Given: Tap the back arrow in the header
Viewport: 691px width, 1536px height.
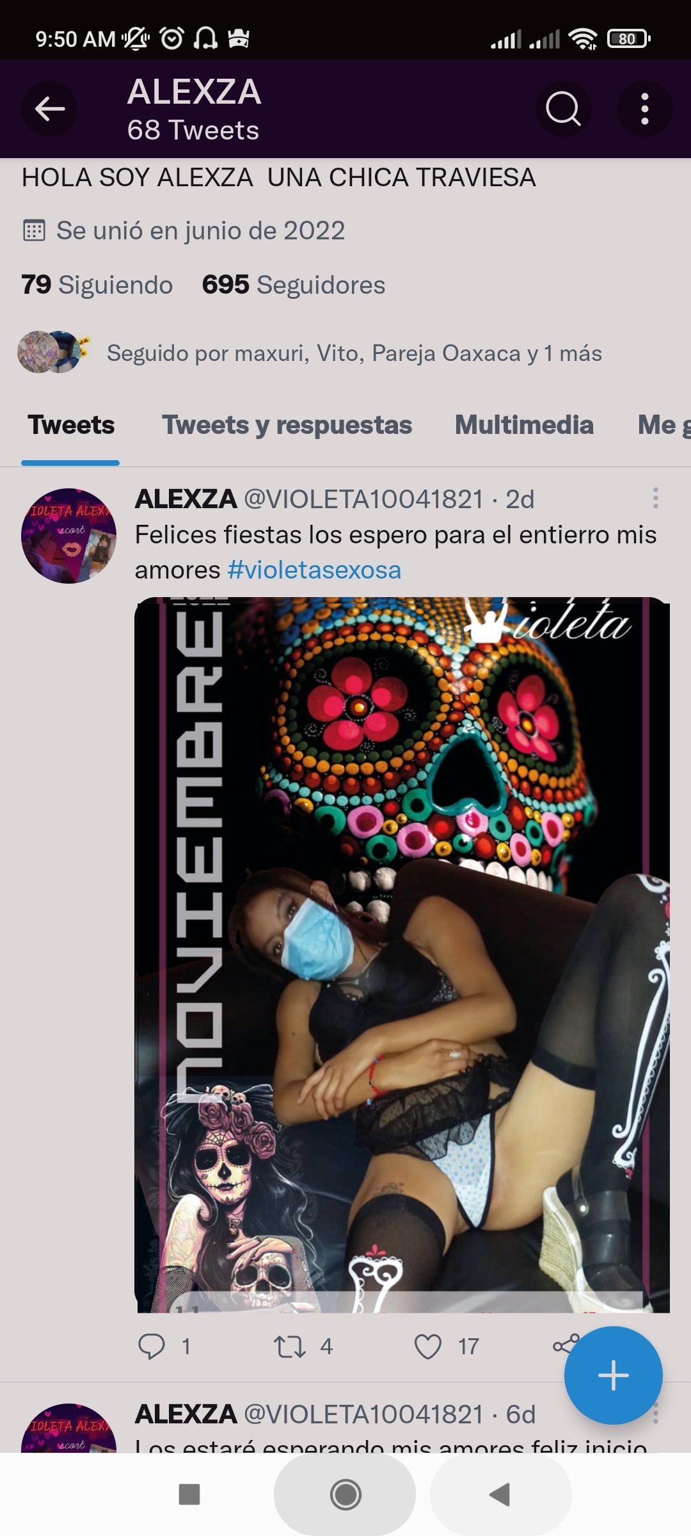Looking at the screenshot, I should (x=49, y=109).
